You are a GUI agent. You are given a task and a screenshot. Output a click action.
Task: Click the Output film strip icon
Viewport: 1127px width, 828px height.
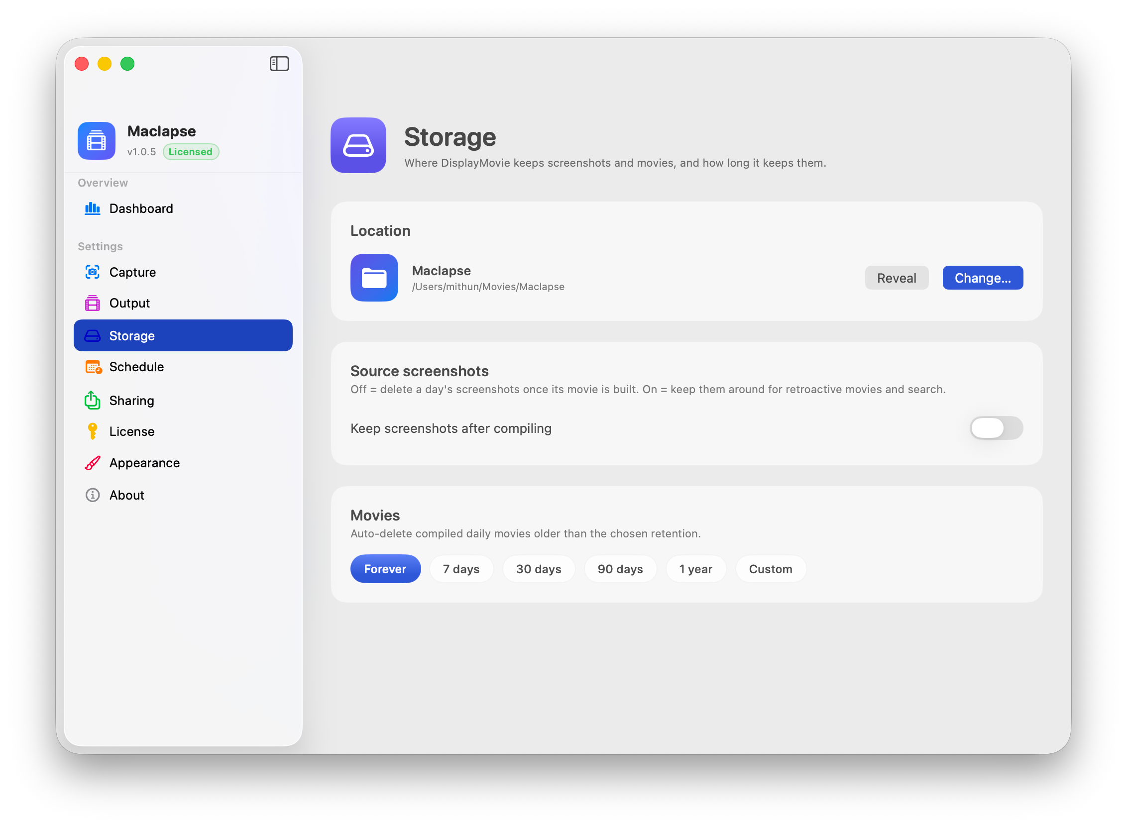[92, 303]
